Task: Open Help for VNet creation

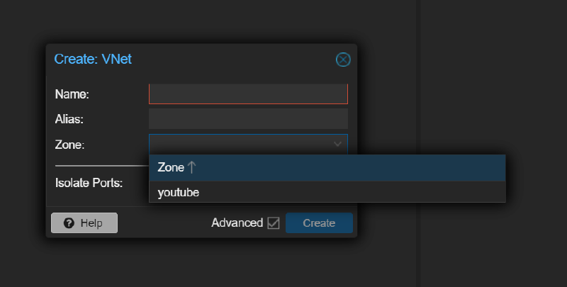Action: click(x=84, y=223)
